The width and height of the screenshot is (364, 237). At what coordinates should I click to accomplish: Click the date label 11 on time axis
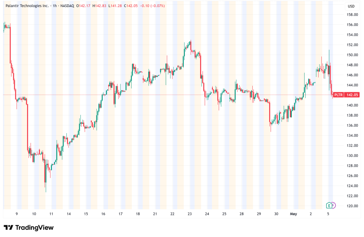[51, 214]
